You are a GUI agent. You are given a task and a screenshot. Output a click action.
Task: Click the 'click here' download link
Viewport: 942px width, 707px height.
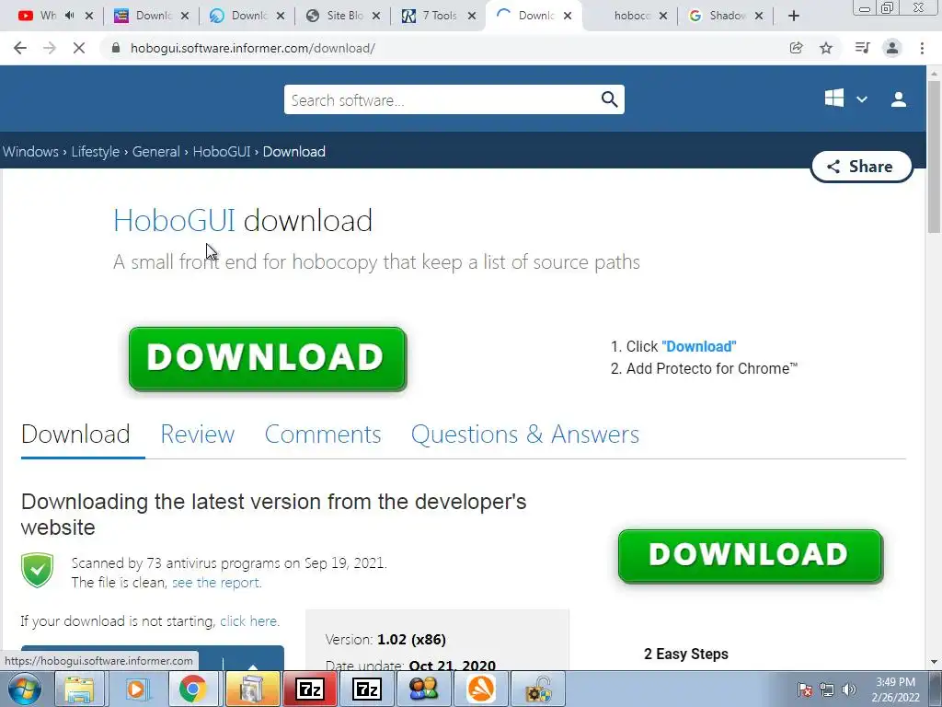pos(249,621)
